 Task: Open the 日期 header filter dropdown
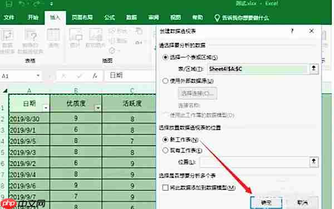pos(46,108)
